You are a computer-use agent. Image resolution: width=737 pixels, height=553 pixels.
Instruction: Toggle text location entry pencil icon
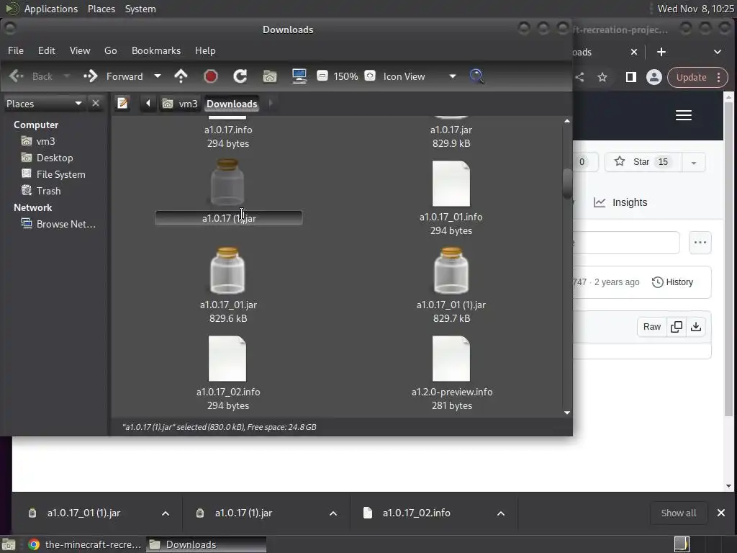[122, 103]
